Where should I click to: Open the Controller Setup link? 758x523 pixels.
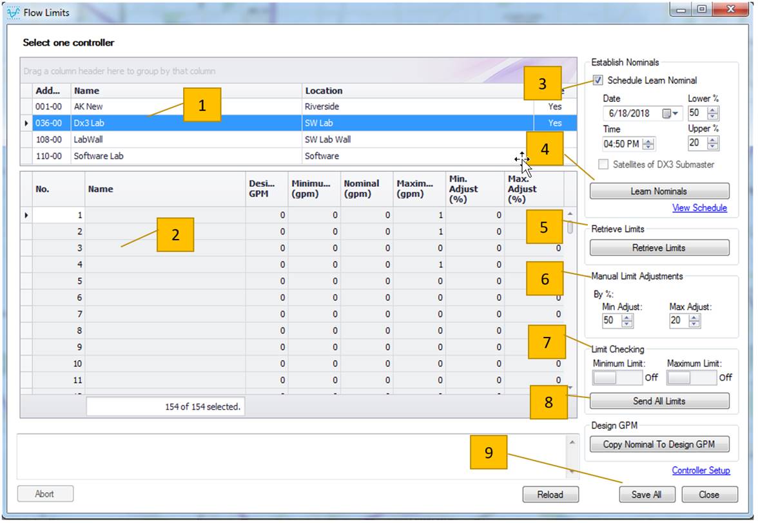click(701, 470)
